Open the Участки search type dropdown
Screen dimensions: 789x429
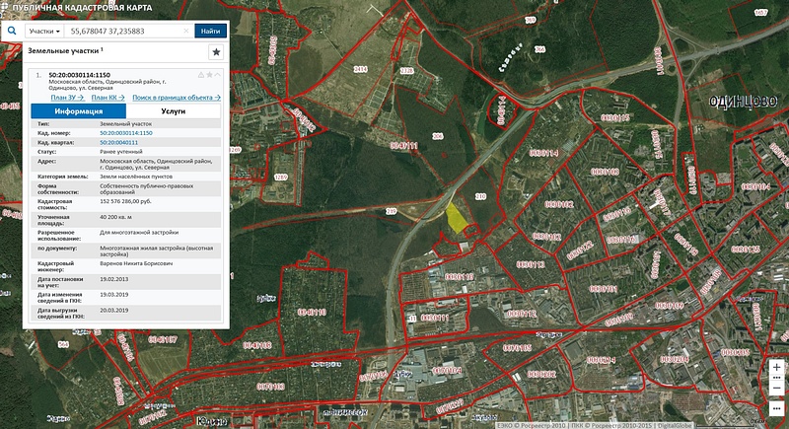(45, 31)
